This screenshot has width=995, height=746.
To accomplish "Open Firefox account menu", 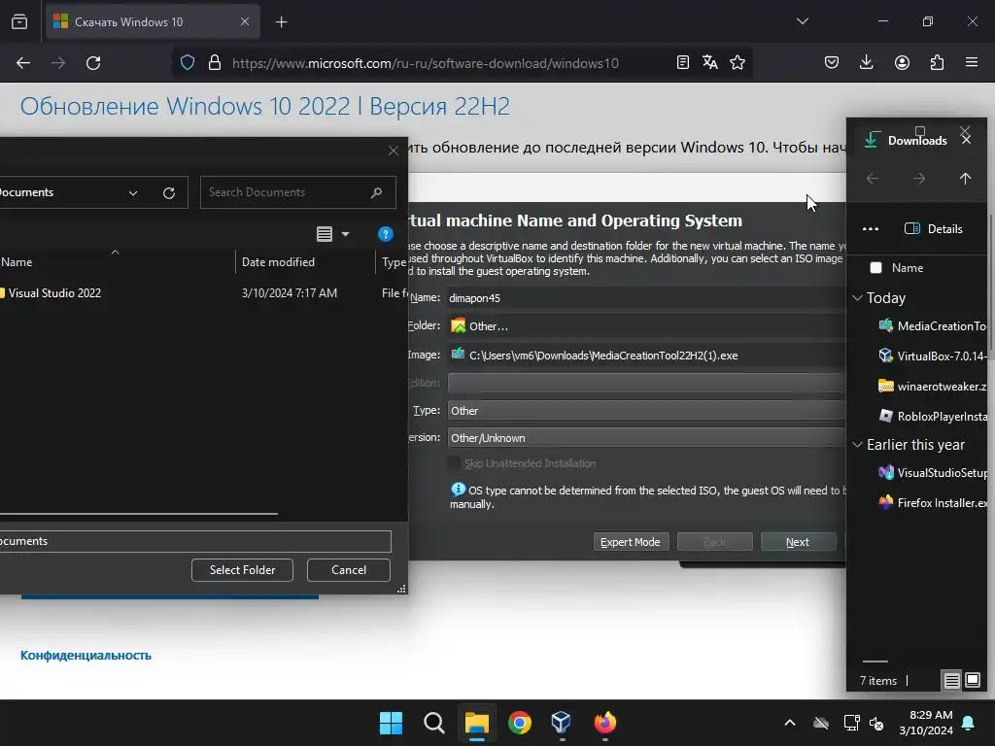I will click(x=902, y=62).
